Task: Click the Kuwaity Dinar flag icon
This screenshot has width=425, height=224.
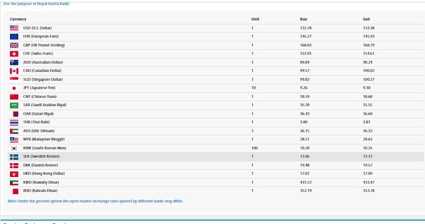Action: tap(14, 182)
